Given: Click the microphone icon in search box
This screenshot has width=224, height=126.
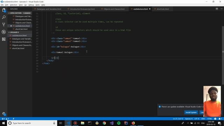Looking at the screenshot, I should [x=54, y=123].
